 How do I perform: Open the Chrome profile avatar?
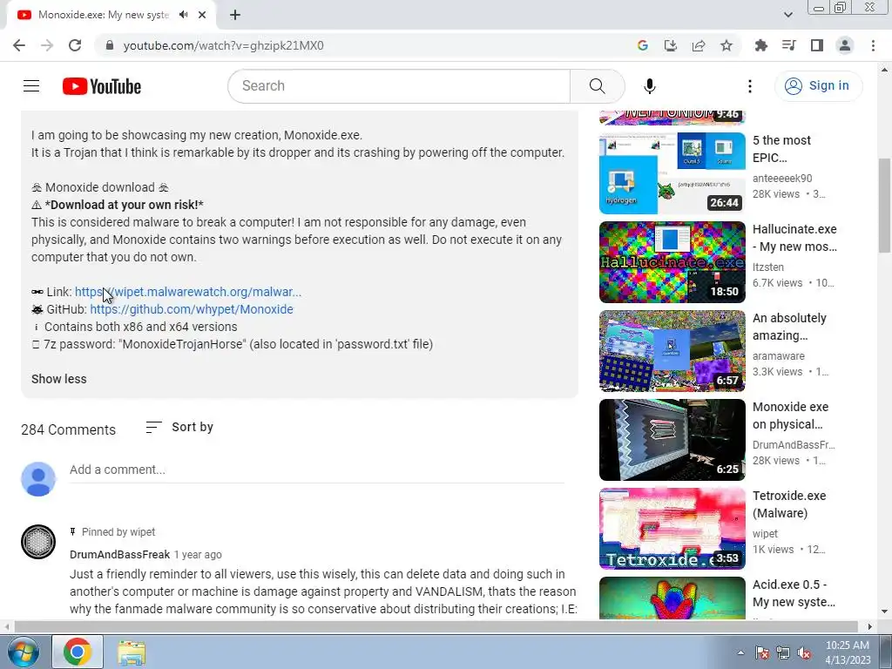tap(845, 45)
